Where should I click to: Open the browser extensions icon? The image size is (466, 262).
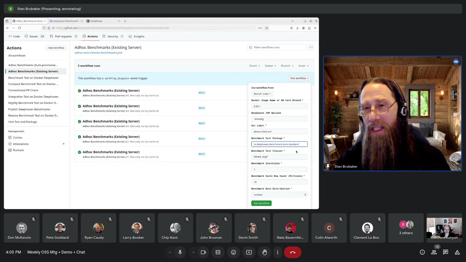pyautogui.click(x=309, y=28)
